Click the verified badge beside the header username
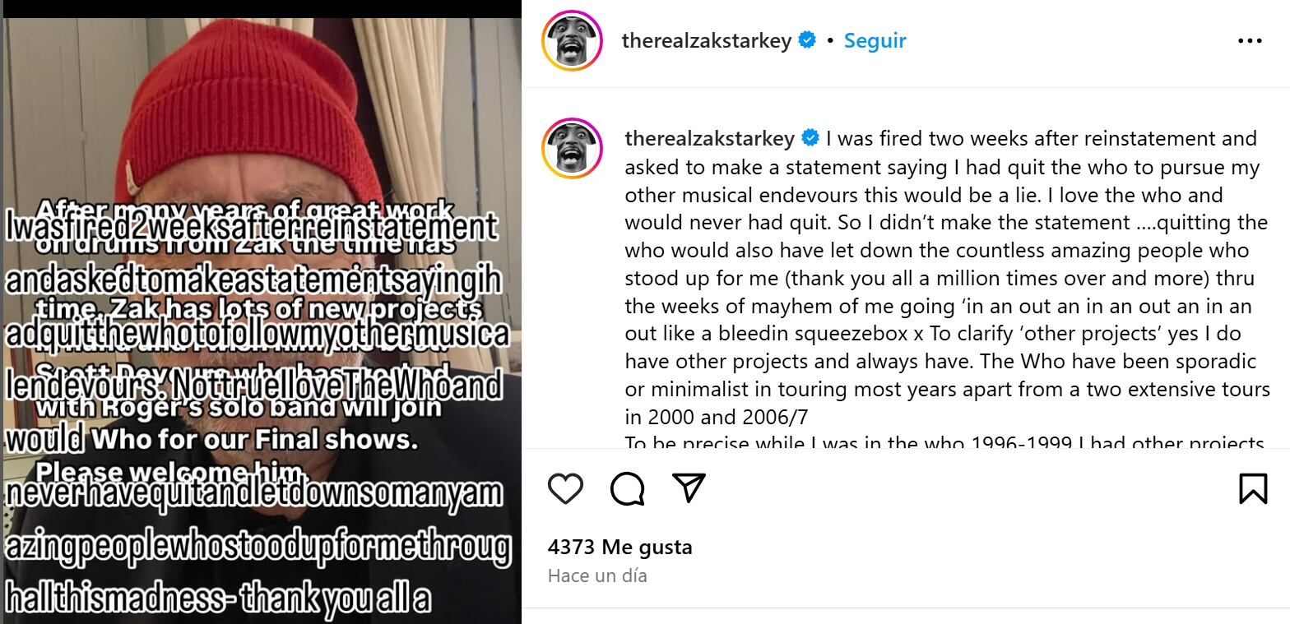The image size is (1290, 624). tap(805, 39)
